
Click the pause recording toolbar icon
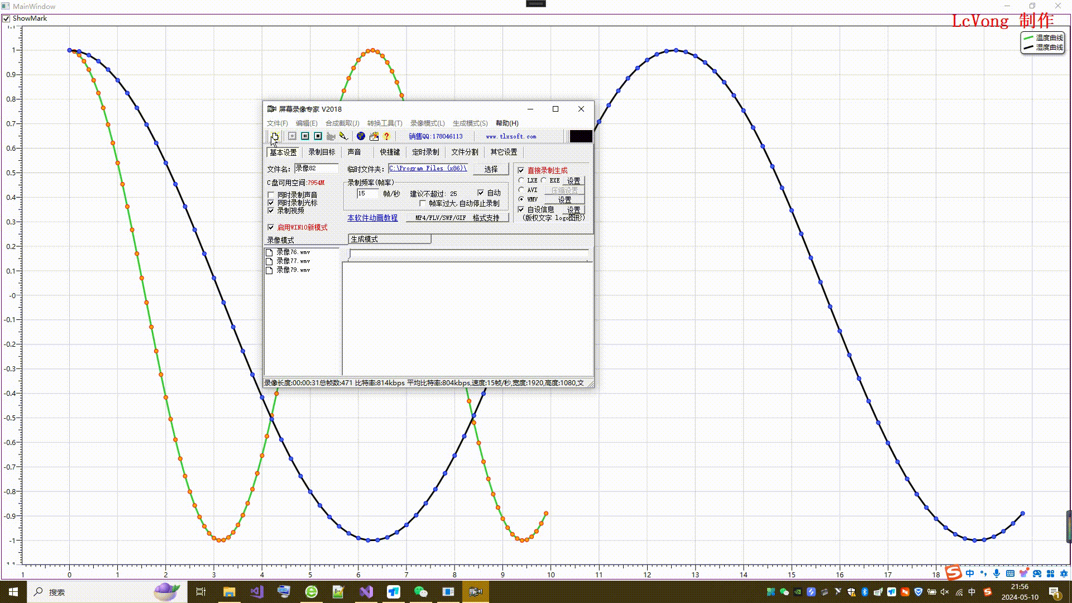point(305,136)
